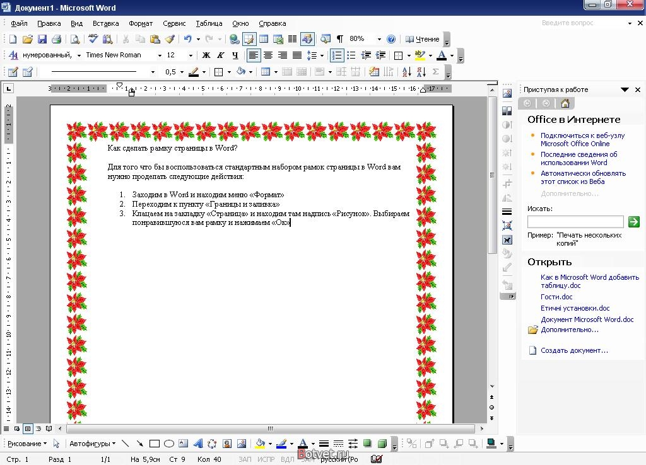The width and height of the screenshot is (646, 465).
Task: Toggle bold formatting (Ж)
Action: (x=206, y=55)
